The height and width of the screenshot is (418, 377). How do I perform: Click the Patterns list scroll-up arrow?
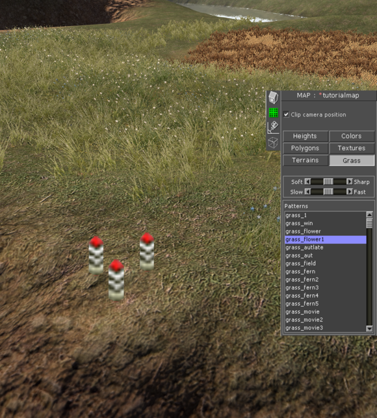tap(369, 215)
